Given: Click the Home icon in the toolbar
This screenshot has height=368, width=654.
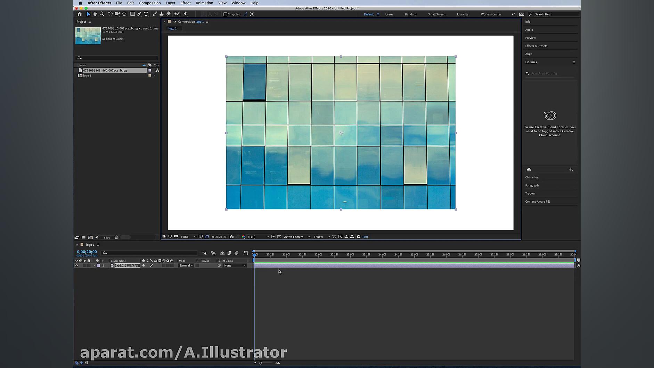Looking at the screenshot, I should [80, 14].
